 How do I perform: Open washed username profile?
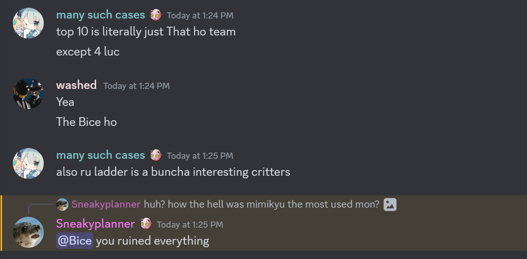[x=76, y=85]
